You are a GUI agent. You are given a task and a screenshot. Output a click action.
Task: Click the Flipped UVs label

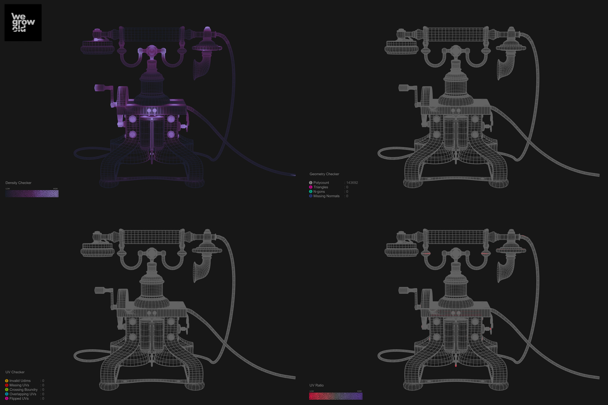pyautogui.click(x=19, y=399)
